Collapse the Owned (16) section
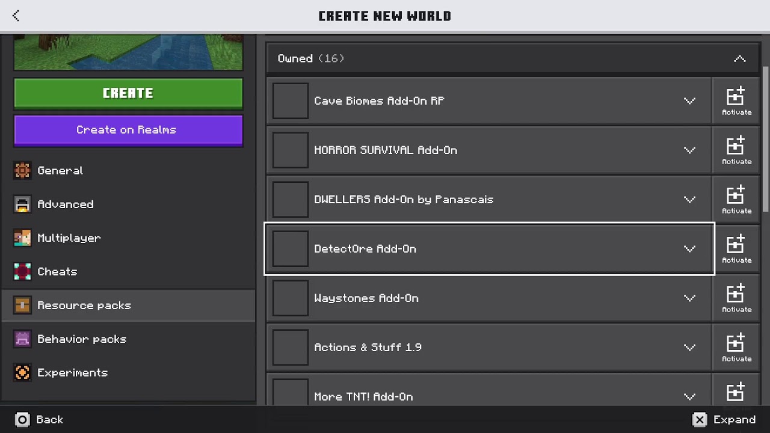This screenshot has width=770, height=433. (x=739, y=58)
